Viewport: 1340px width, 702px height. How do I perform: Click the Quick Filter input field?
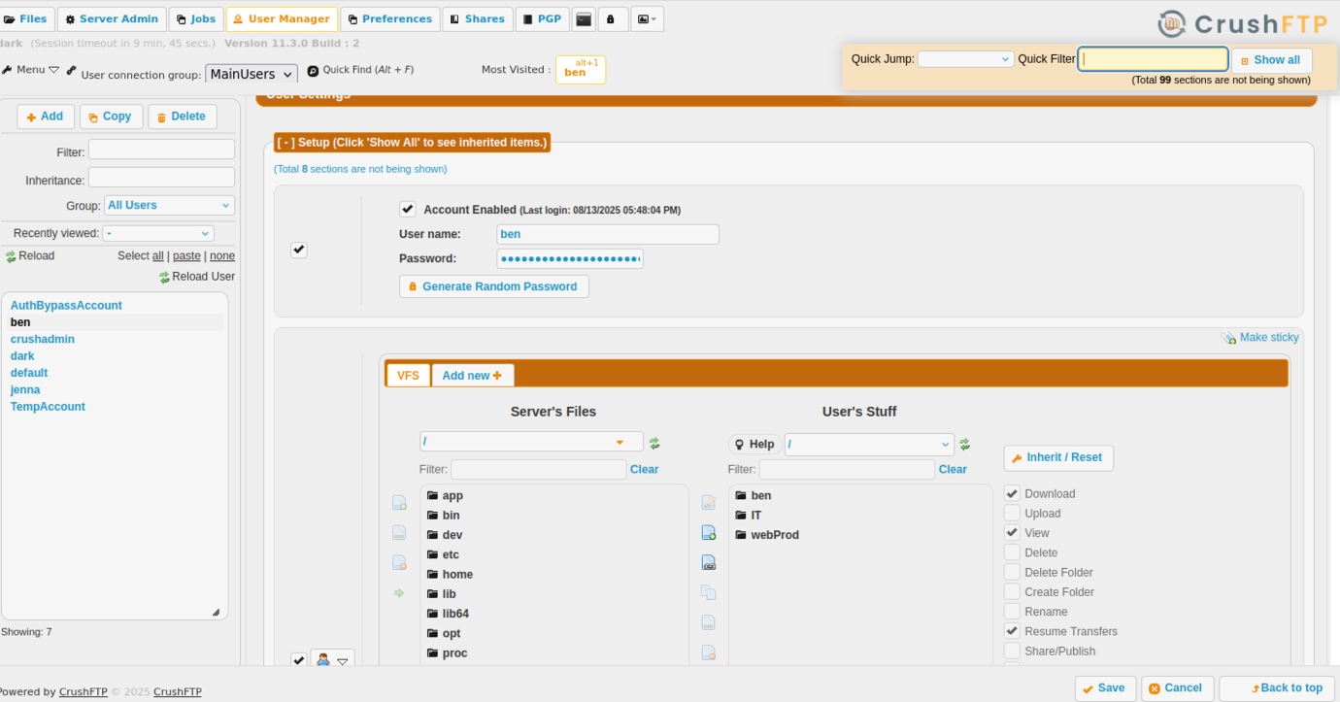[1153, 59]
